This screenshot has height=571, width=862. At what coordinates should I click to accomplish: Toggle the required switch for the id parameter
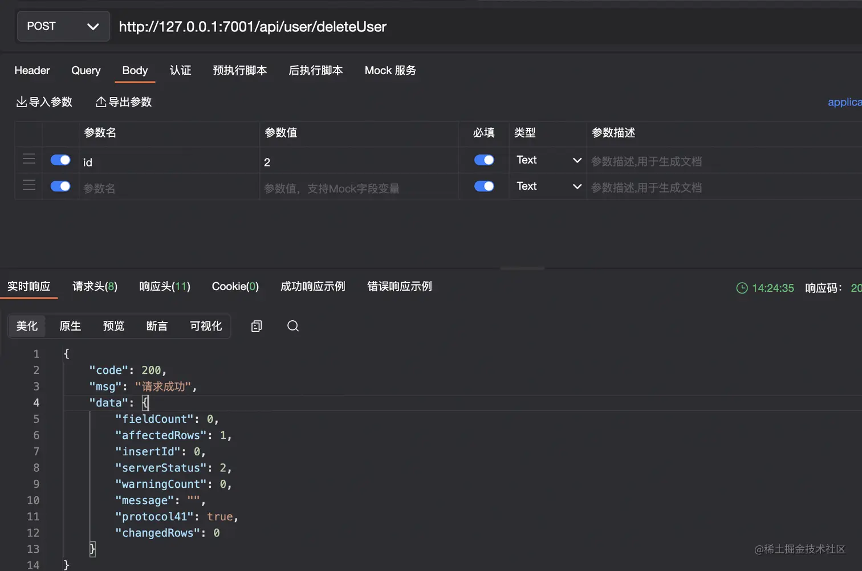tap(484, 160)
